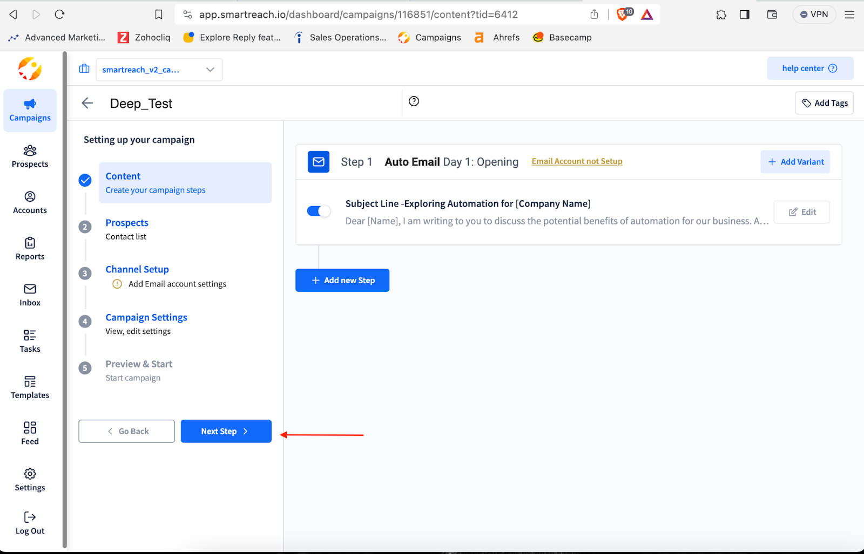Click Add Variant button

pos(795,162)
